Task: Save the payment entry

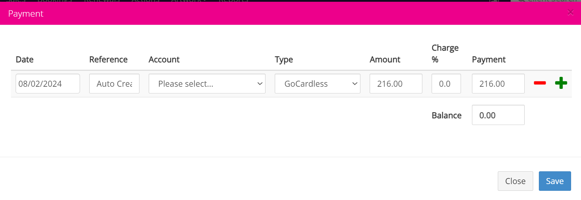Action: (555, 181)
